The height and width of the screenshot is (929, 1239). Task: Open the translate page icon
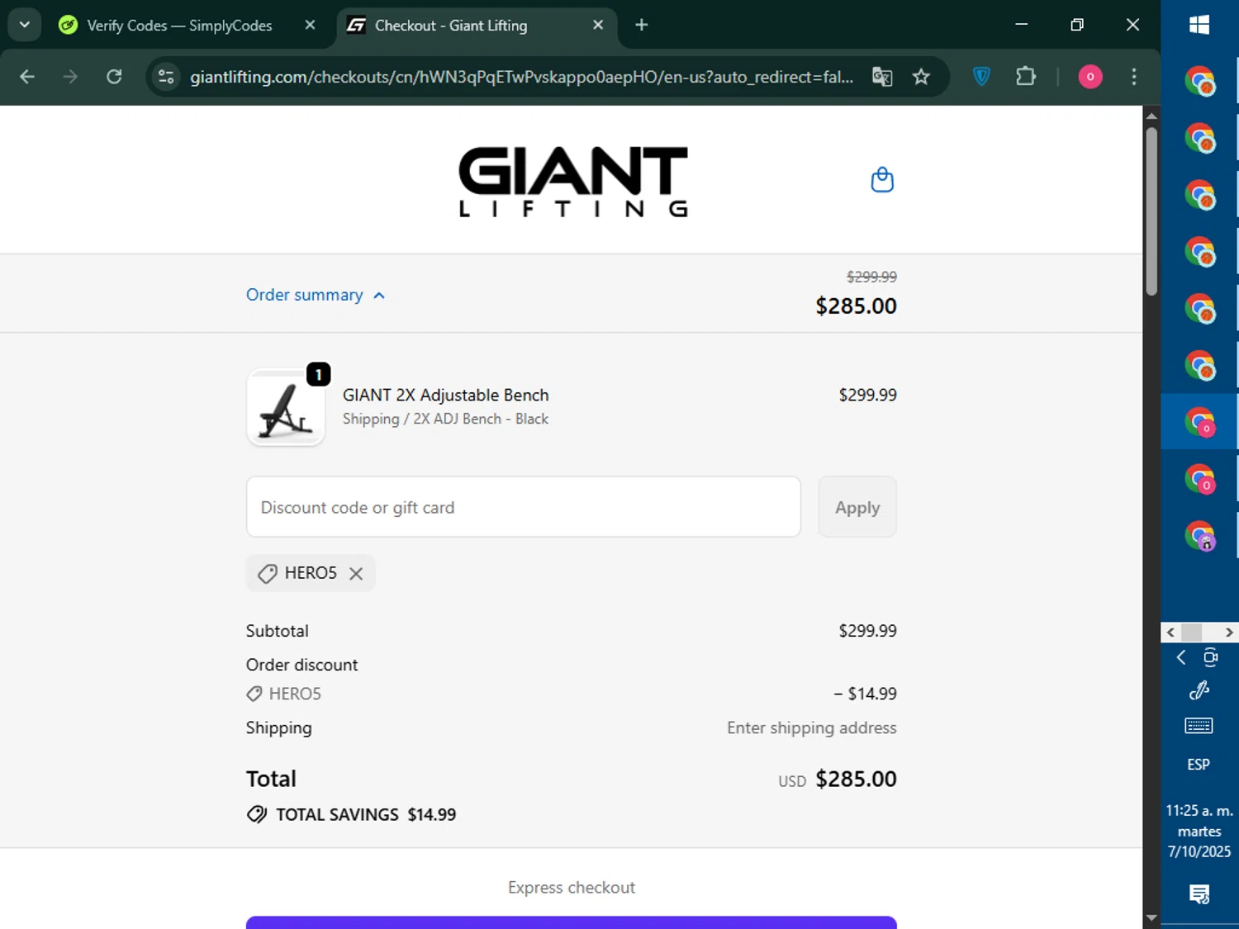click(882, 77)
